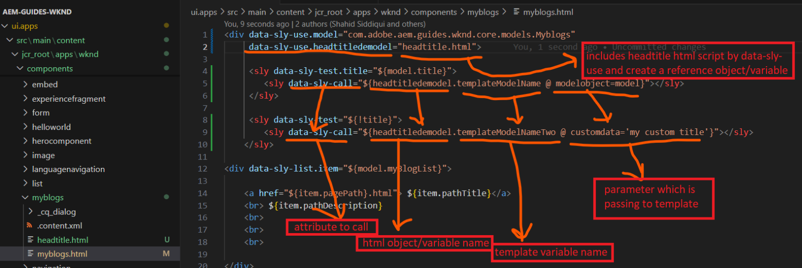Screen dimensions: 802x268
Task: Click line number 12 in the editor gutter
Action: [204, 168]
